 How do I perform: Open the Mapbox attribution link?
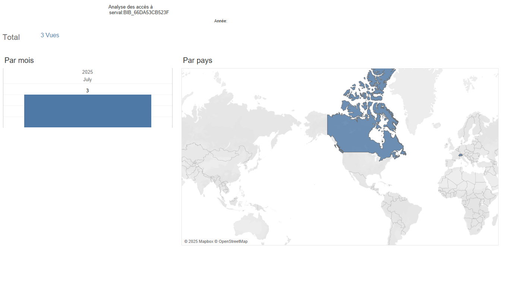(199, 241)
